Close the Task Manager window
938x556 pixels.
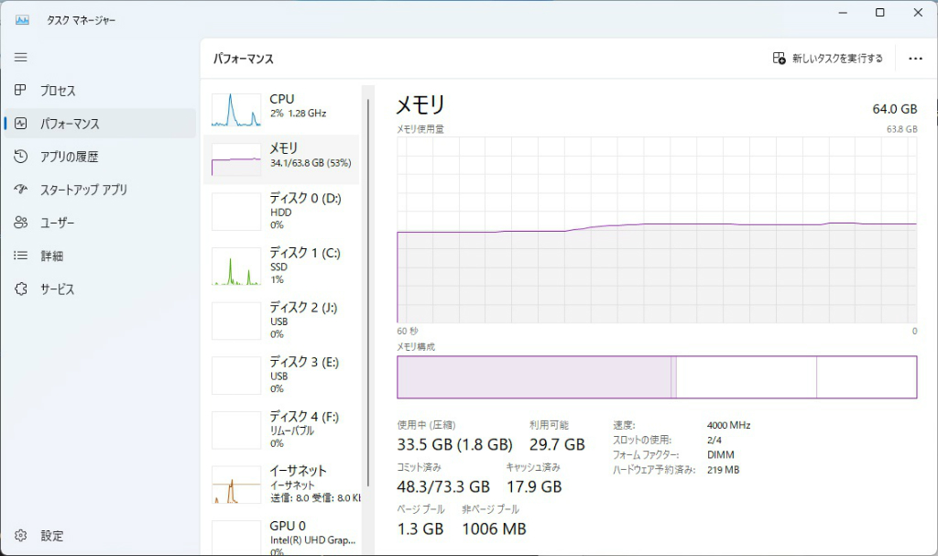pos(918,13)
